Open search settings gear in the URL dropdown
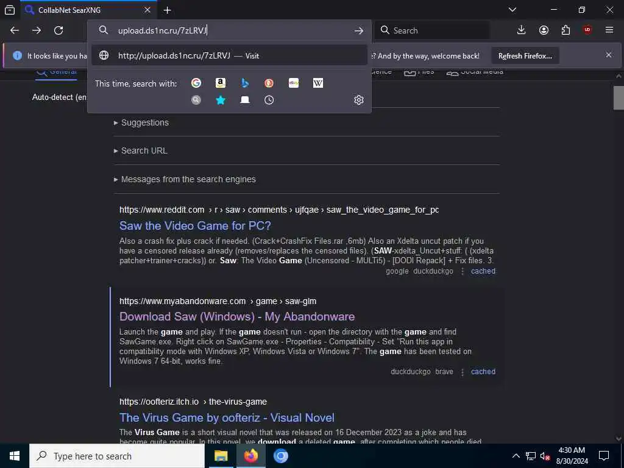 (x=358, y=100)
